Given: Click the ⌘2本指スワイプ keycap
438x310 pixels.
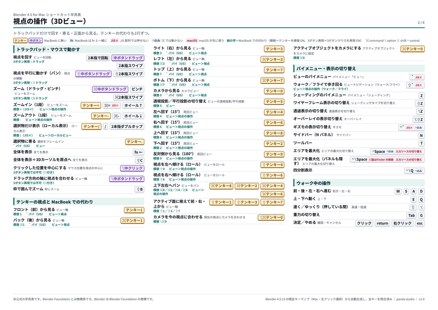Looking at the screenshot, I should pyautogui.click(x=129, y=97).
